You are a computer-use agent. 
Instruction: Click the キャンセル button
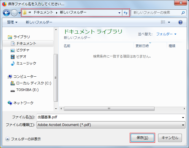pyautogui.click(x=170, y=138)
